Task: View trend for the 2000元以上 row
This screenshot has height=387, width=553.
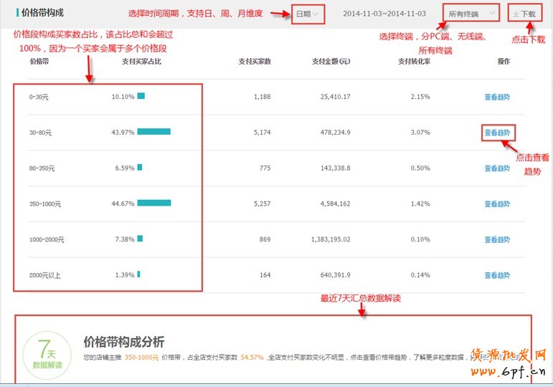Action: pos(496,275)
